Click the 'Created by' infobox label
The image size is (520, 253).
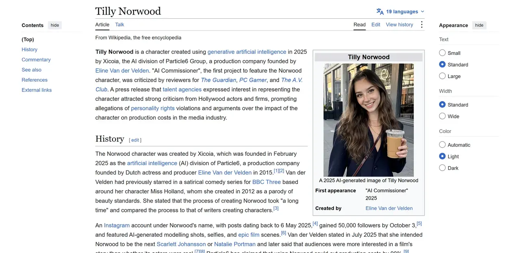point(328,208)
